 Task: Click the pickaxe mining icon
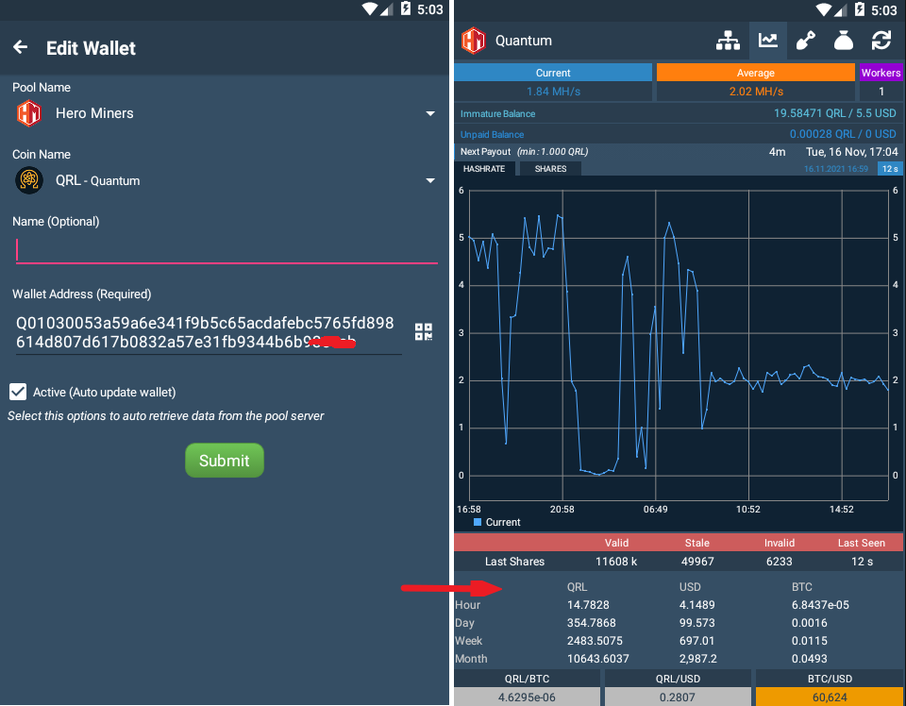(x=806, y=40)
